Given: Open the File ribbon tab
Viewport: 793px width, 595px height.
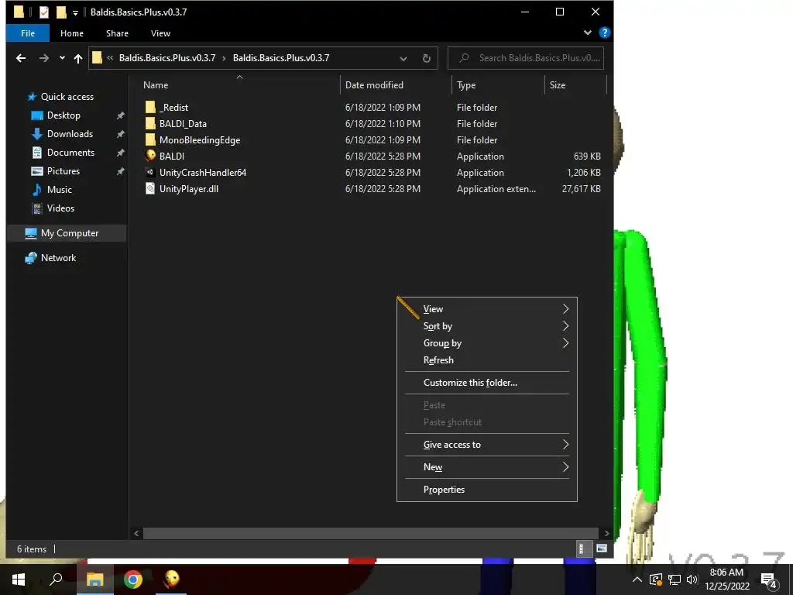Looking at the screenshot, I should 28,33.
